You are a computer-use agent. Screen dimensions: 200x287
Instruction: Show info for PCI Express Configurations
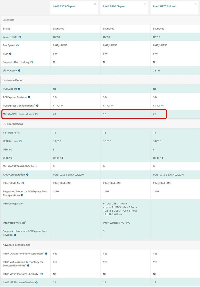pyautogui.click(x=37, y=106)
